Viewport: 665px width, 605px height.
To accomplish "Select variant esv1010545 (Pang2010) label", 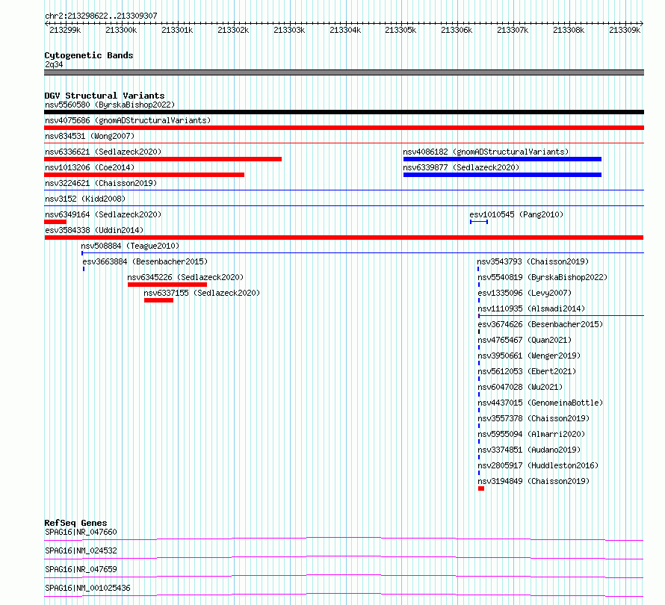I will pyautogui.click(x=516, y=214).
